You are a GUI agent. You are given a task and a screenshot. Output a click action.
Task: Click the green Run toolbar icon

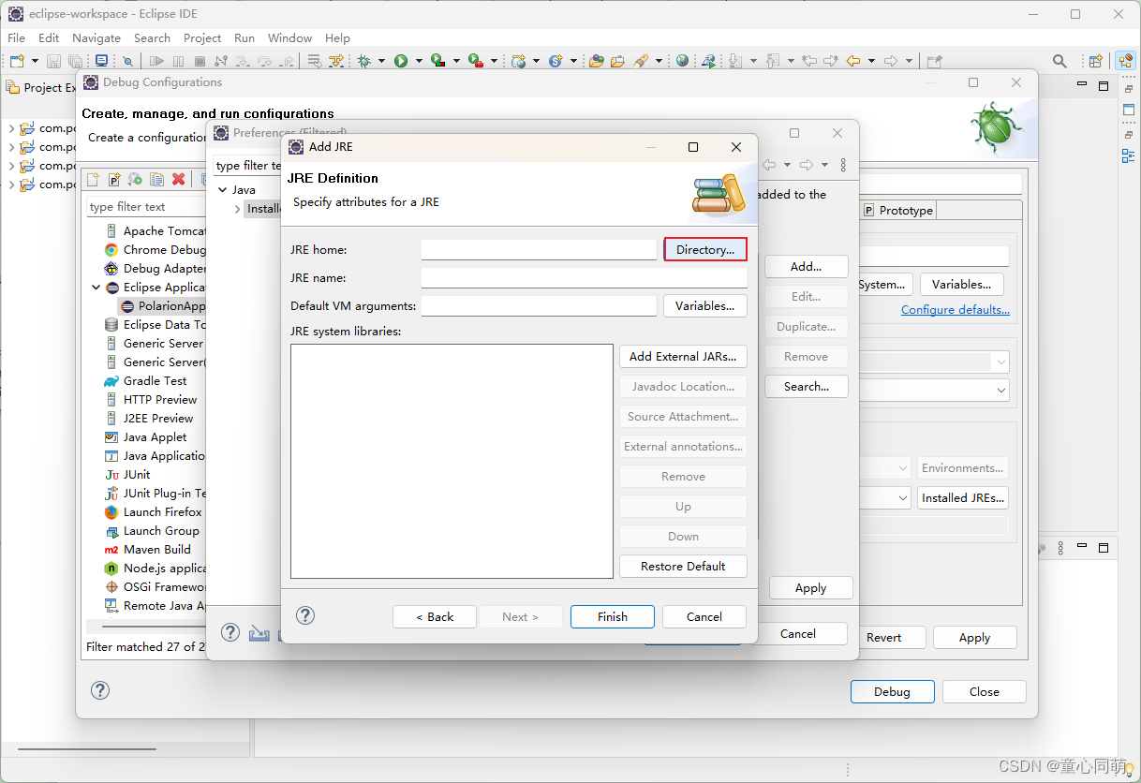pos(401,61)
